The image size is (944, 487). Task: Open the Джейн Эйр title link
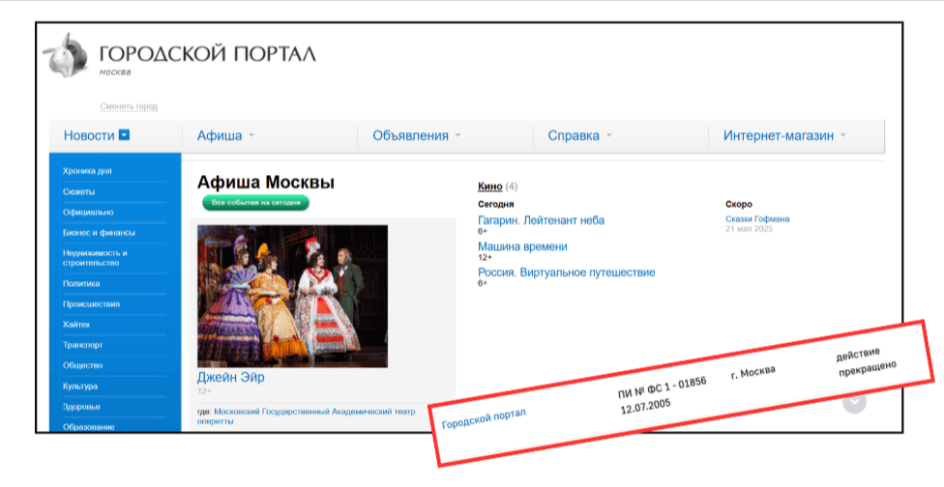230,378
